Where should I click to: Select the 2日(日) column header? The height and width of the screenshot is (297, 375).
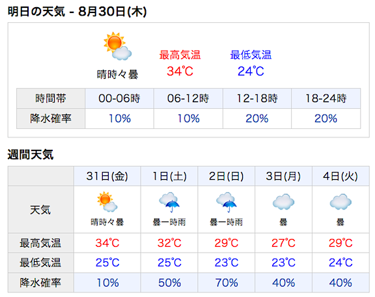pos(227,176)
